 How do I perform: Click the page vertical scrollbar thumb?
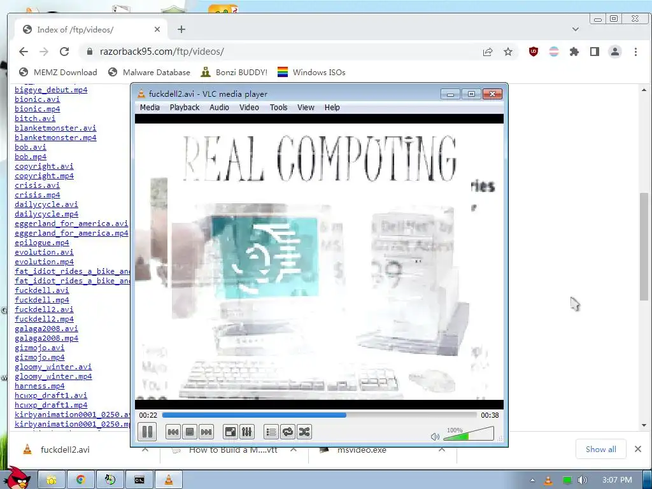point(644,246)
